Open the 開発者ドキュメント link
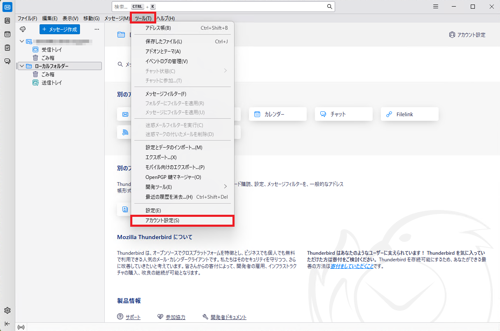500x331 pixels. 228,317
